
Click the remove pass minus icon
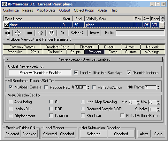[x=30, y=33]
